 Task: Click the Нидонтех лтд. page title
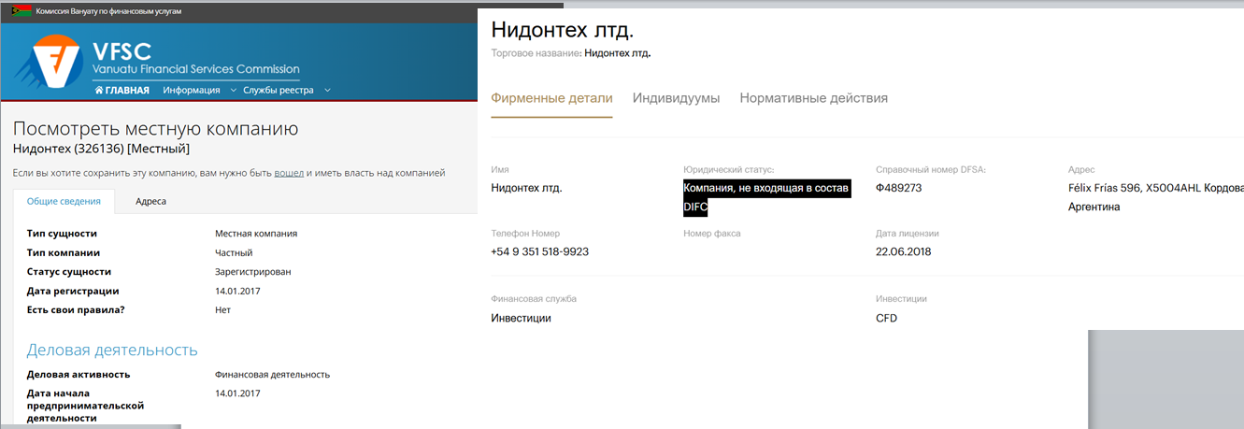click(x=562, y=29)
